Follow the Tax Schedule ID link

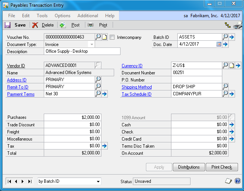137,94
